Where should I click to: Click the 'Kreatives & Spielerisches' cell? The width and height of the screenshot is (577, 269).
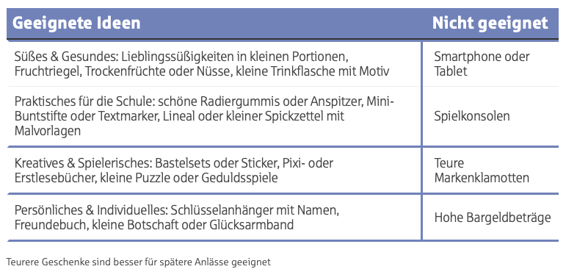pos(214,171)
